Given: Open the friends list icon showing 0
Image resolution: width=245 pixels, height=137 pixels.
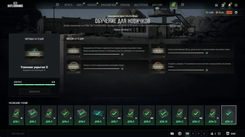Looking at the screenshot, I should click(214, 134).
